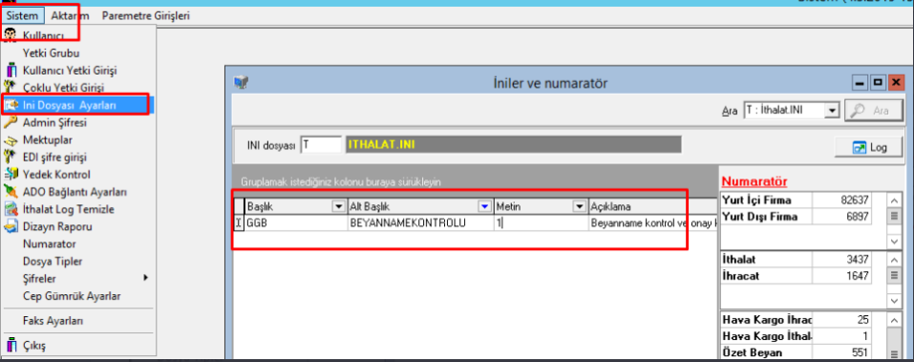The image size is (914, 362).
Task: Click the Yedek Kontrol icon
Action: [x=10, y=174]
